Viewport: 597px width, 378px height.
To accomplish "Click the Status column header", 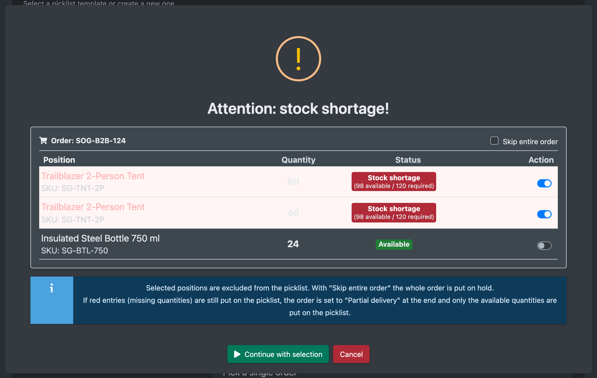I will [x=408, y=160].
